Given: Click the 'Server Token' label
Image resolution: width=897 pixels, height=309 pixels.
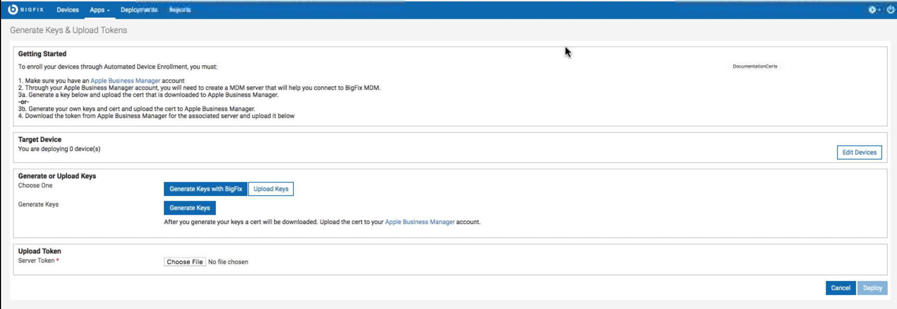Looking at the screenshot, I should 36,261.
